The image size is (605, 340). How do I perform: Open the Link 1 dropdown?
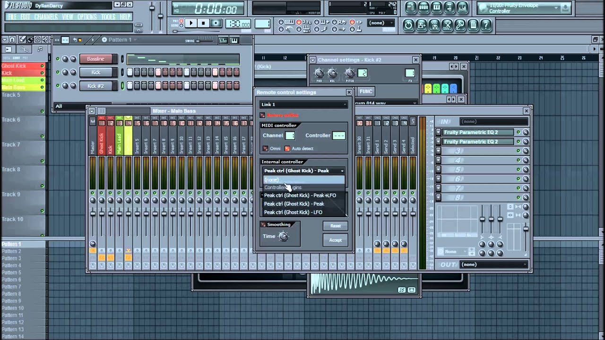pyautogui.click(x=304, y=104)
